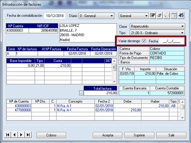Click the Situación cell Pdte. de Cobro

(x=170, y=74)
